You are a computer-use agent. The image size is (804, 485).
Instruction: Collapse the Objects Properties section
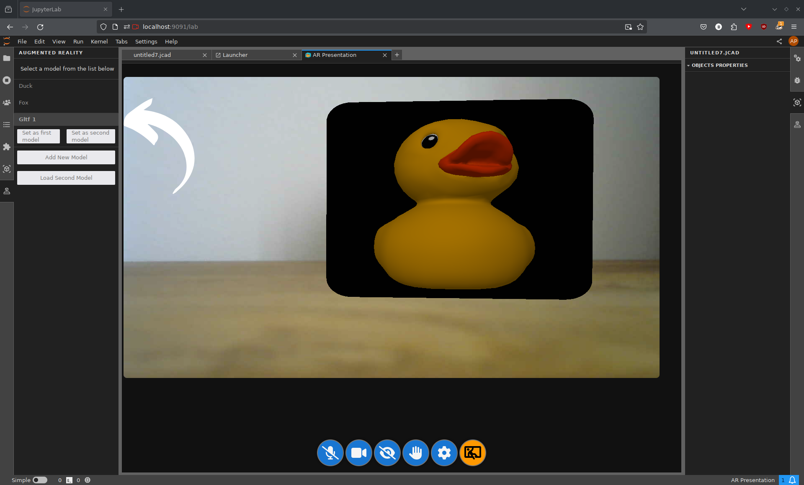[x=719, y=65]
